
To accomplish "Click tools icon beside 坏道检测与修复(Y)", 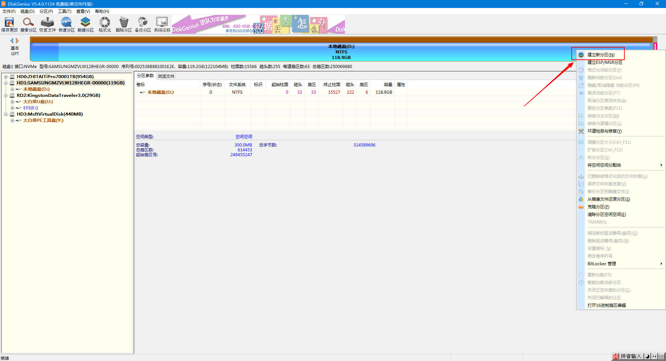I will point(581,131).
